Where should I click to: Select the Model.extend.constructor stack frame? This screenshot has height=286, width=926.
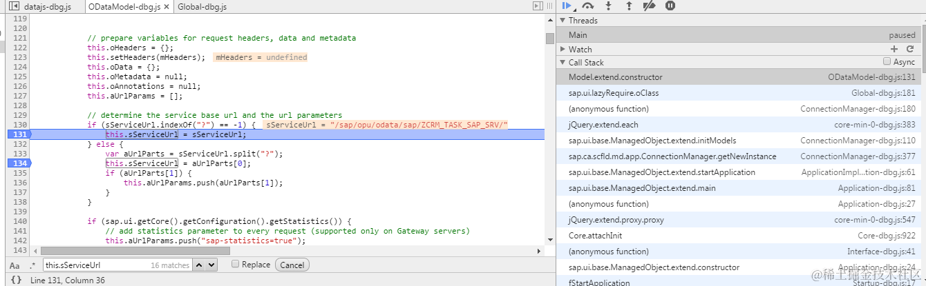(x=739, y=77)
